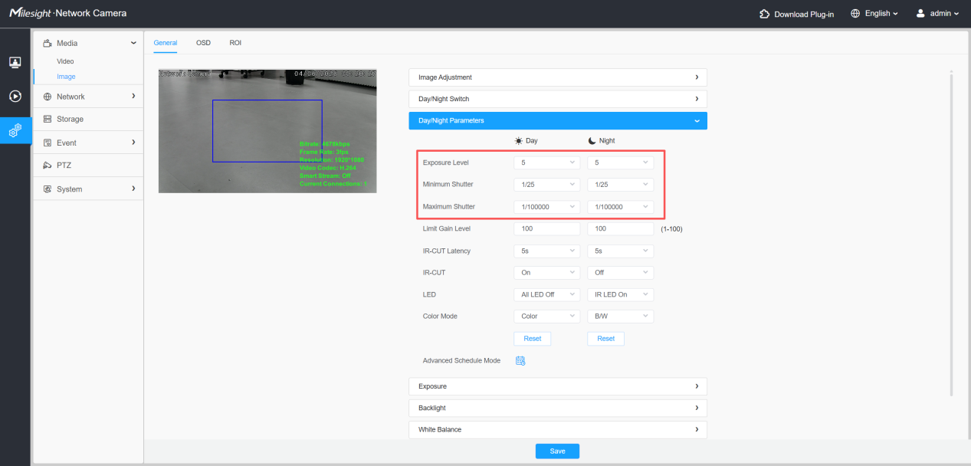Expand the Event menu
Viewport: 971px width, 466px height.
click(x=88, y=143)
